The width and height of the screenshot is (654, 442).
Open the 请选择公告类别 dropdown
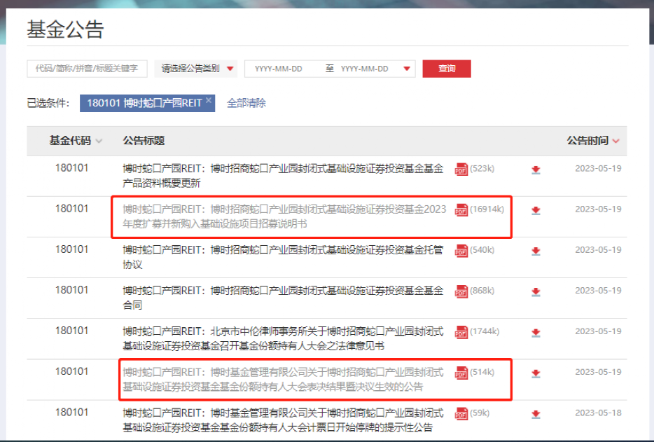coord(195,69)
